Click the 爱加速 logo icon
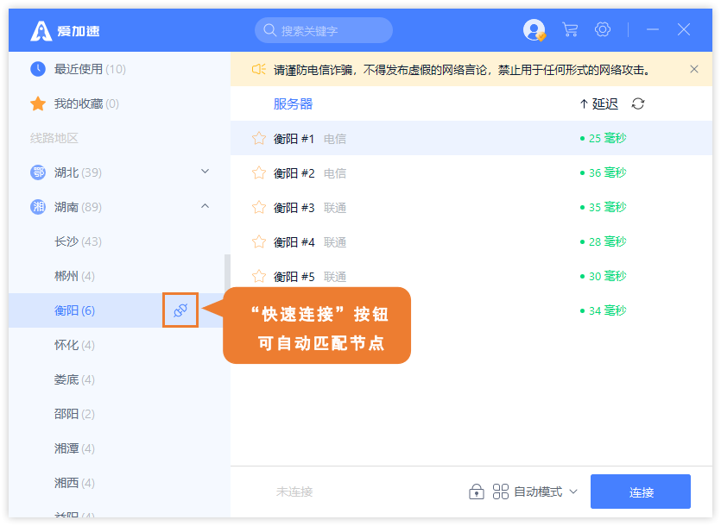Screen dimensions: 721x526 (x=41, y=31)
